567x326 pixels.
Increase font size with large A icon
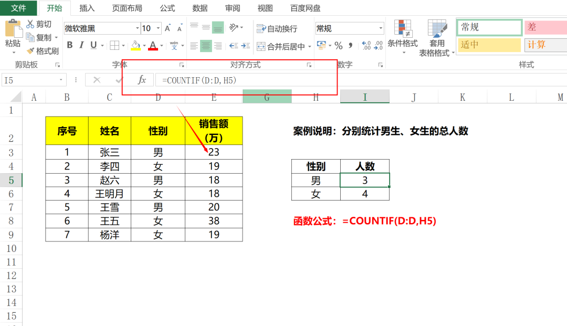click(x=168, y=28)
